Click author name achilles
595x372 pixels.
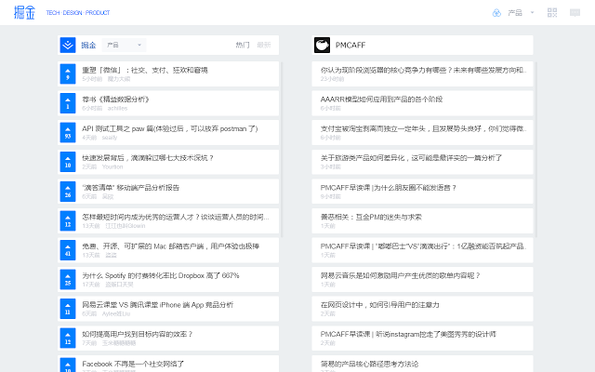(117, 108)
